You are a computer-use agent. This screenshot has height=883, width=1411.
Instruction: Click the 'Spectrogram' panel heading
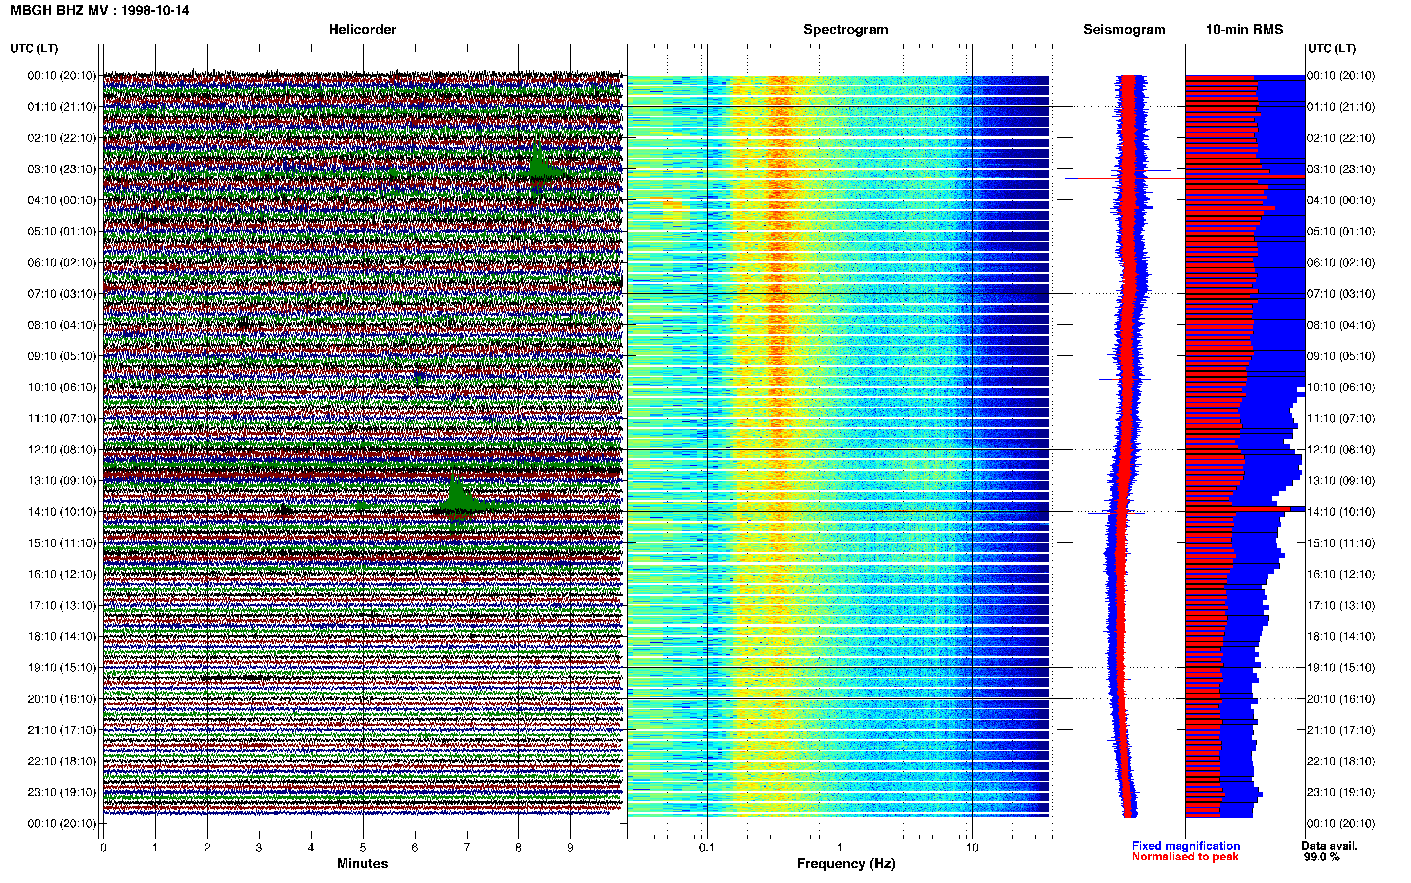(846, 30)
